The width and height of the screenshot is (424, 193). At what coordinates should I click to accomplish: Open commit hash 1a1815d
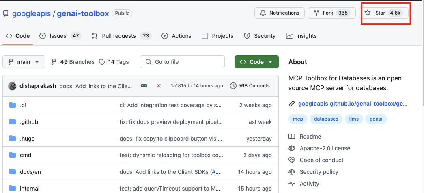click(x=180, y=86)
